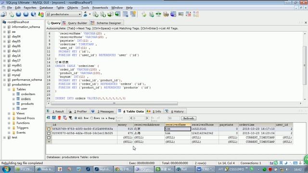Collapse the Tables folder node
Viewport: 308px width, 173px height.
9,89
